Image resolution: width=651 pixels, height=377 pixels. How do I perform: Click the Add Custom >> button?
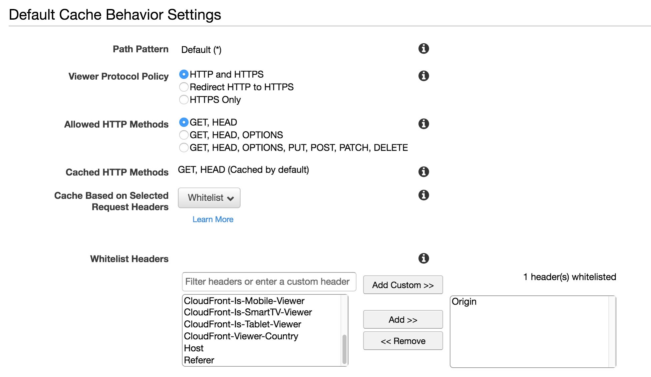coord(403,285)
